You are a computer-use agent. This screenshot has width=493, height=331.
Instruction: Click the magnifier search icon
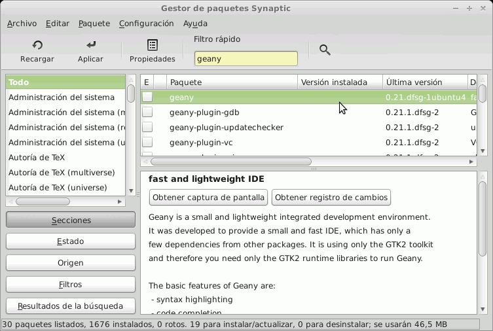point(325,50)
